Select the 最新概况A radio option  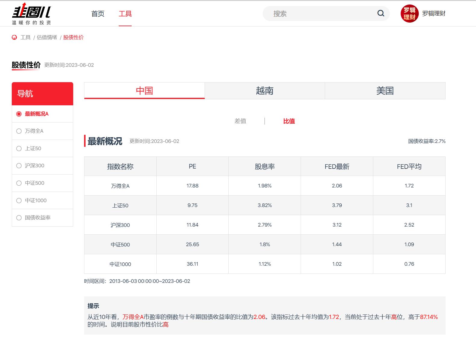click(x=19, y=114)
